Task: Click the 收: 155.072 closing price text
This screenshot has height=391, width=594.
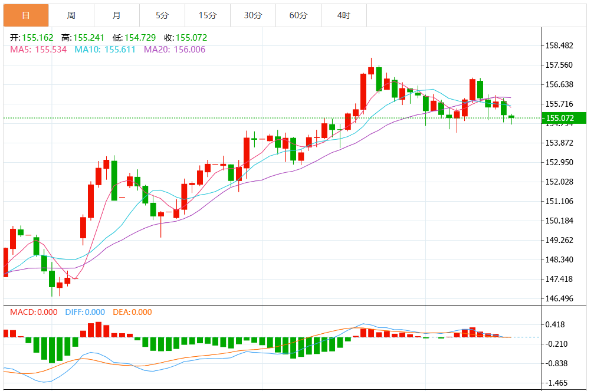Action: coord(186,38)
